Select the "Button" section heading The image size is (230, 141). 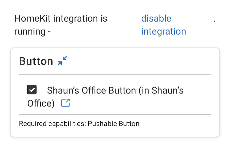(x=36, y=61)
